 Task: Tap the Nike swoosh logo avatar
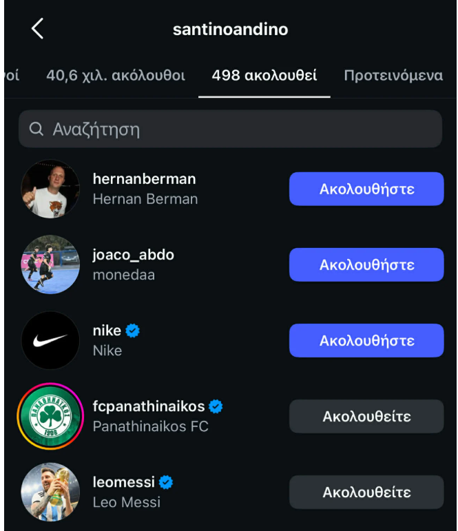pyautogui.click(x=50, y=340)
